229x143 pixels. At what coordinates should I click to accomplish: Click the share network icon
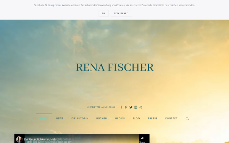click(140, 107)
